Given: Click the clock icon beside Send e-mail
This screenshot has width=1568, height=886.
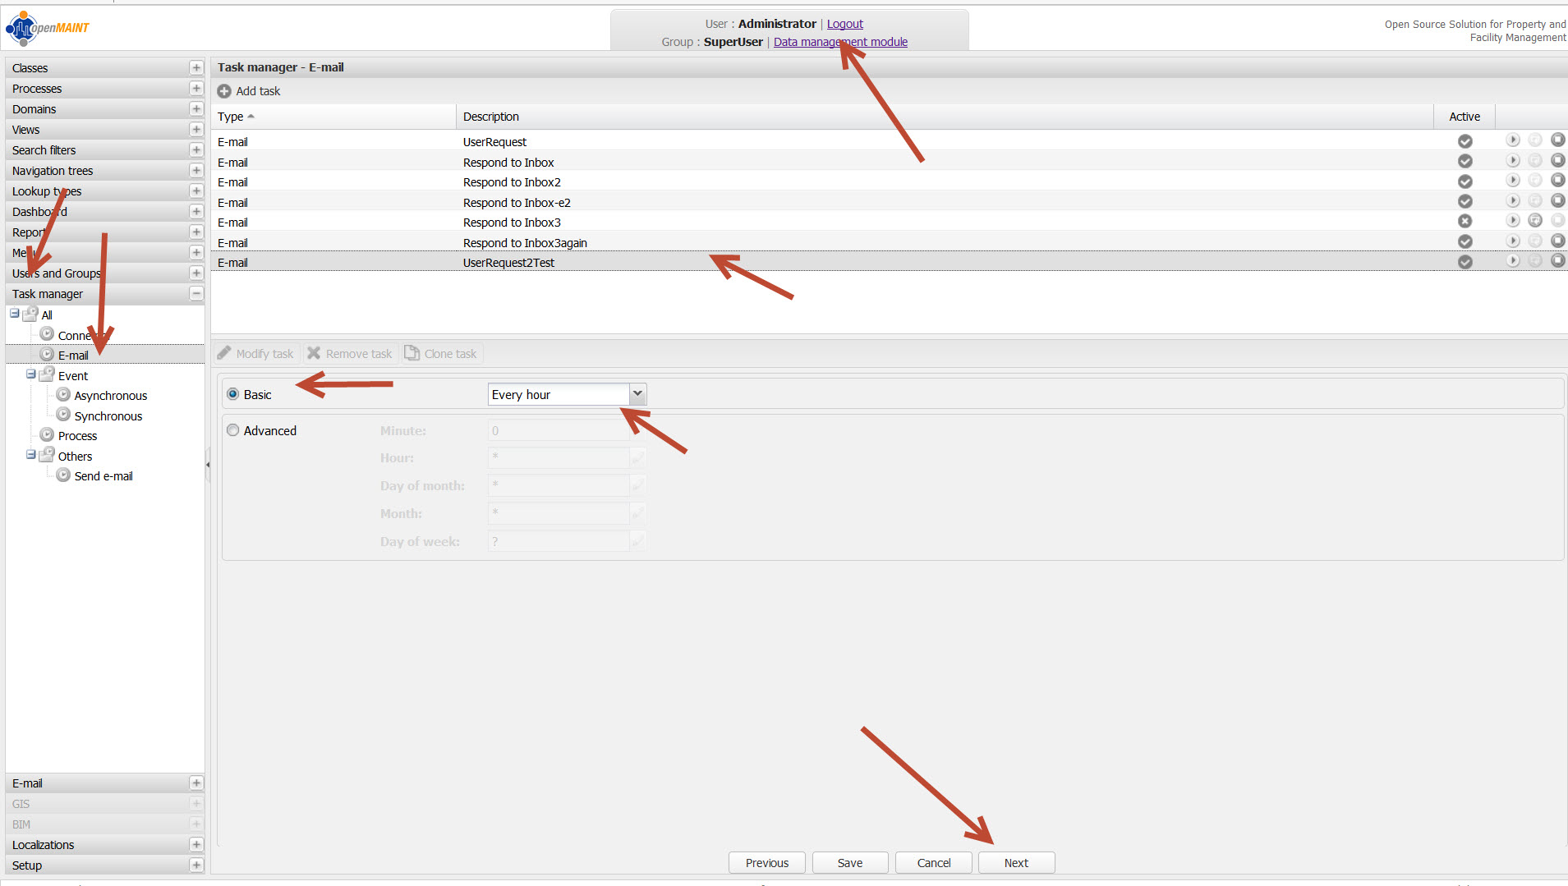Looking at the screenshot, I should (x=63, y=475).
